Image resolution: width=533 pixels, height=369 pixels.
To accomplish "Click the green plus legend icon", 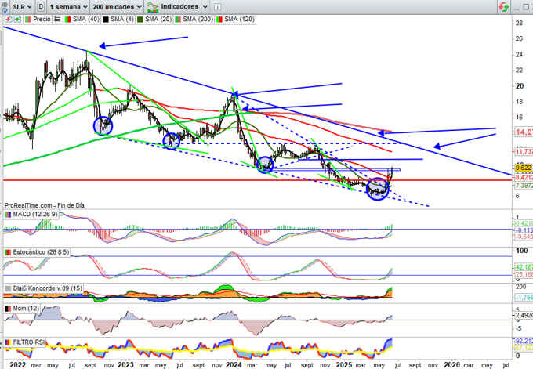I will [17, 20].
